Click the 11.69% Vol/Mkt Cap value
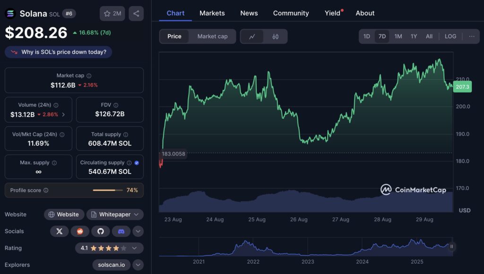 38,143
